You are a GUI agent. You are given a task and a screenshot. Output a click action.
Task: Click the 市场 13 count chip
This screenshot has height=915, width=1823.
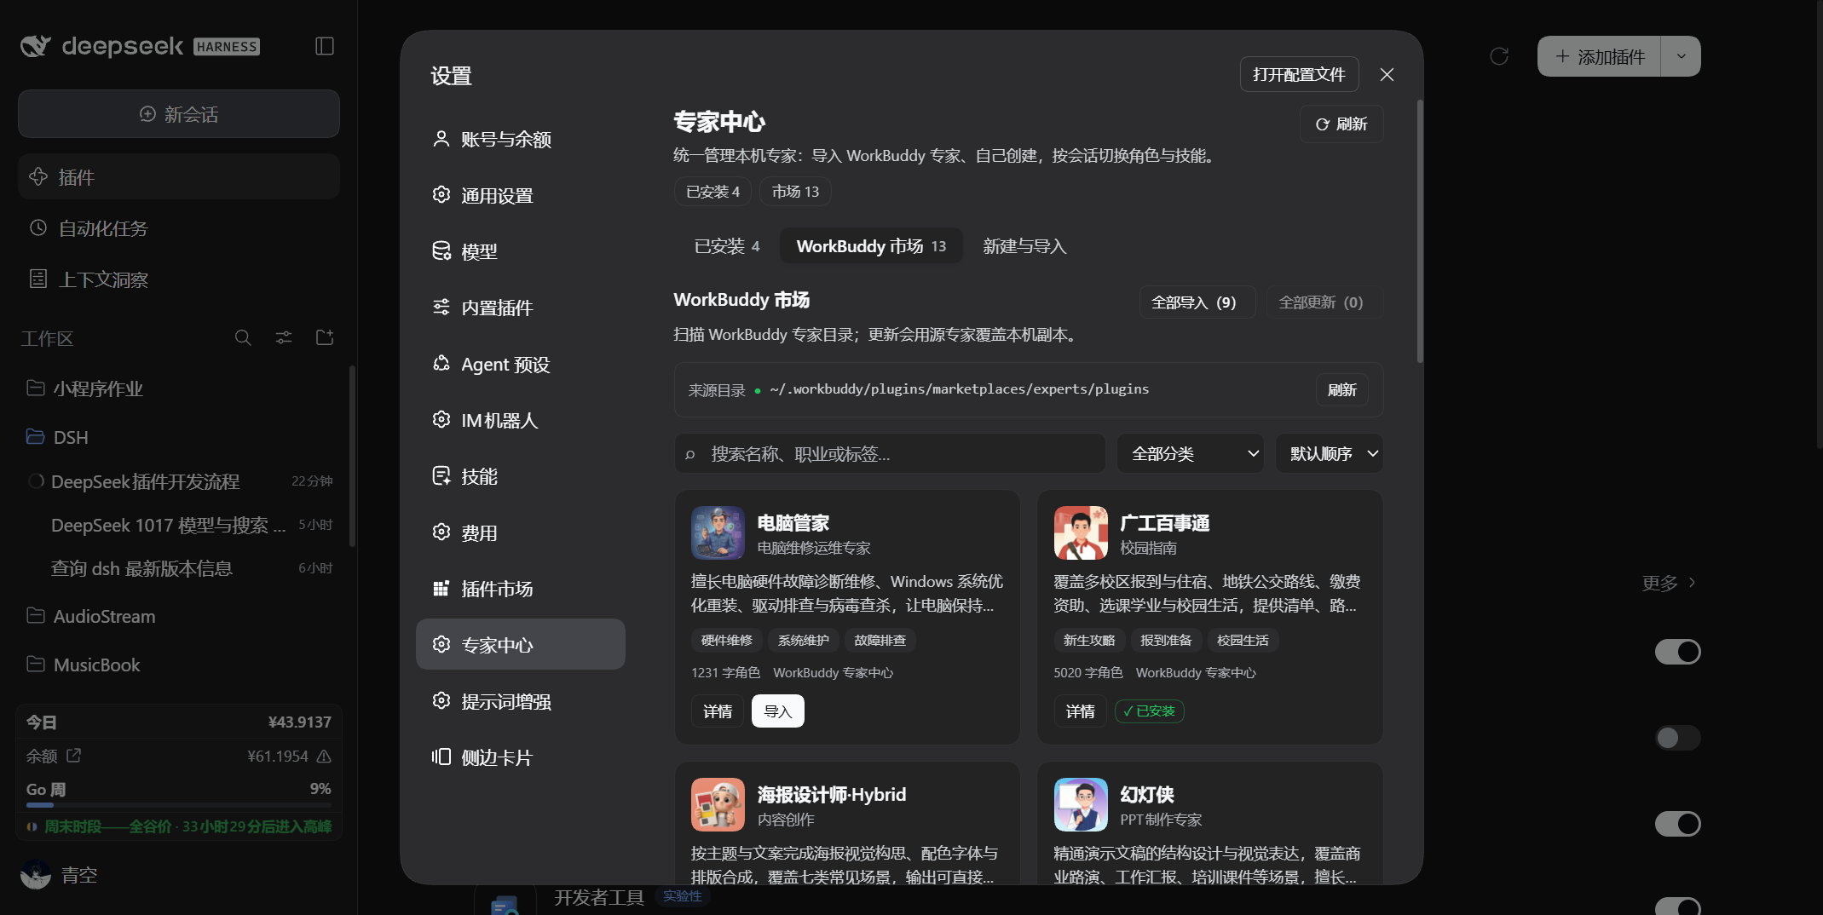tap(795, 192)
